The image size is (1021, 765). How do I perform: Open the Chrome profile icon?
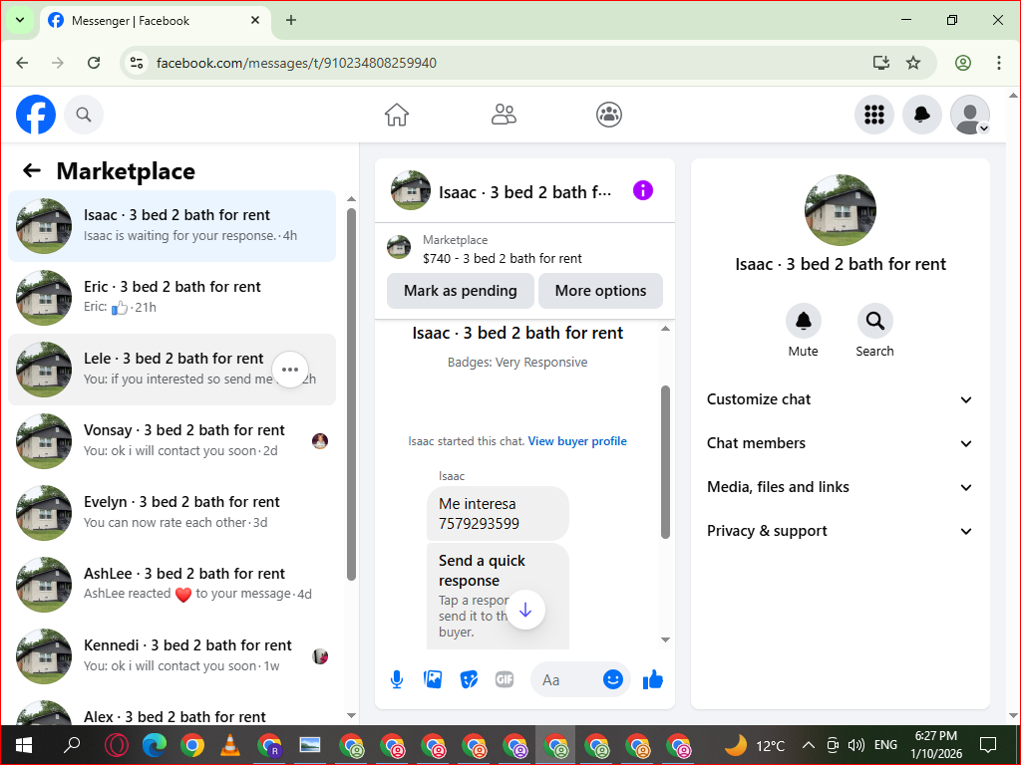[963, 63]
